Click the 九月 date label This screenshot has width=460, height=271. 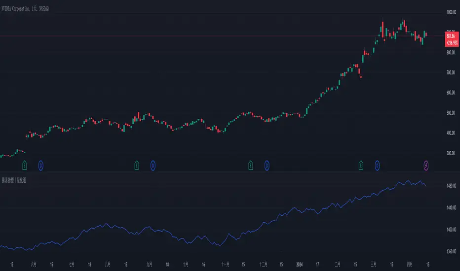coord(150,265)
